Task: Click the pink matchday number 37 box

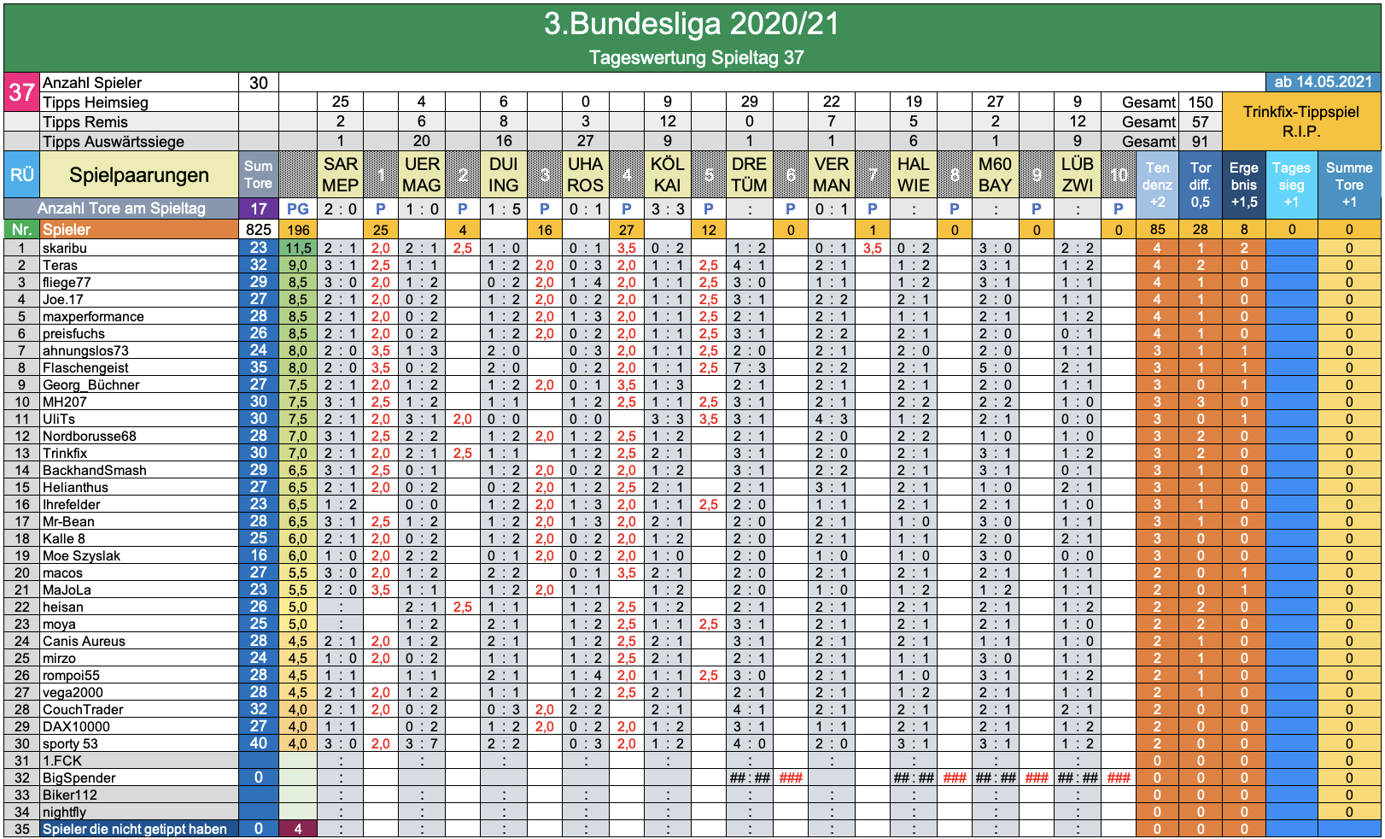Action: pos(21,91)
